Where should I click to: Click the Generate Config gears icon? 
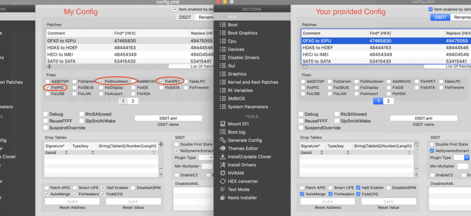pyautogui.click(x=224, y=140)
